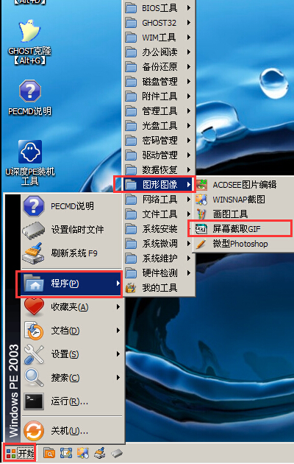Click the 画图工具 paint icon

coord(201,214)
